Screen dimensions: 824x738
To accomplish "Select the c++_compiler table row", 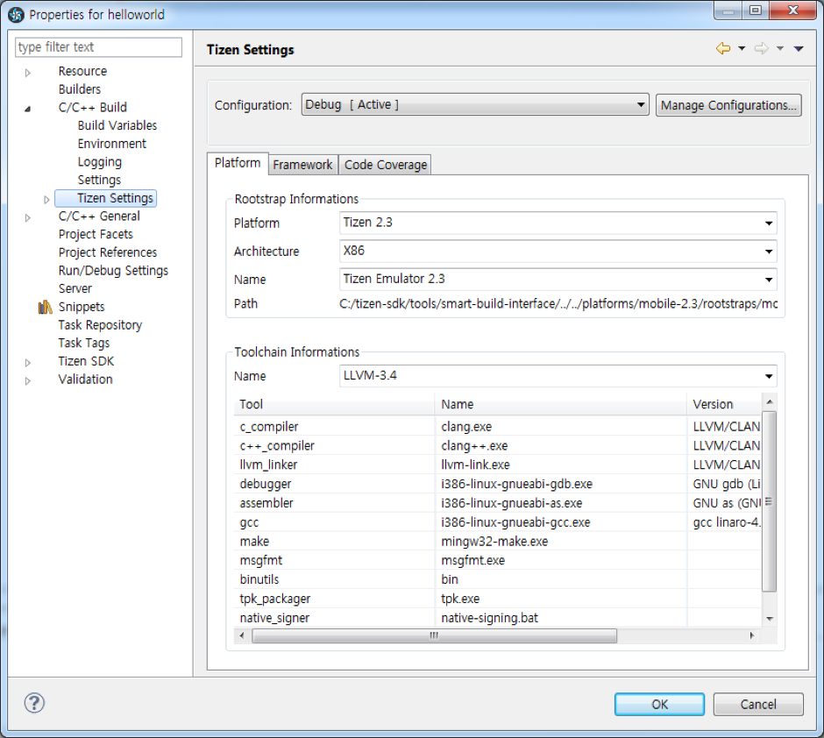I will tap(498, 445).
